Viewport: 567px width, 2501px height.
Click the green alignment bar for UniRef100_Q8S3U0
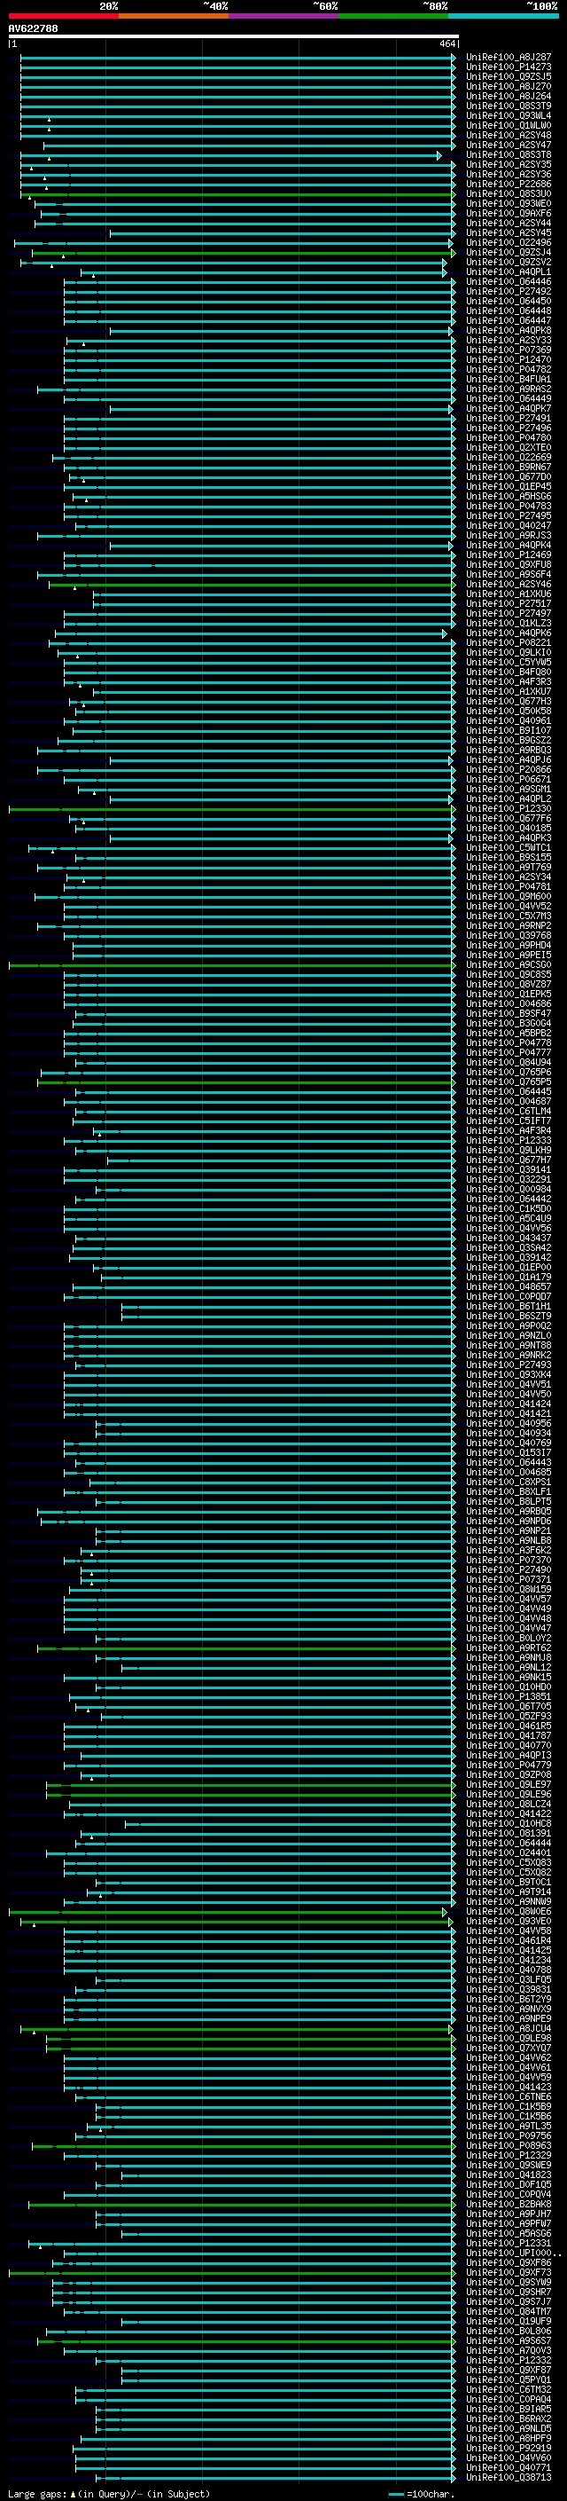click(x=237, y=194)
